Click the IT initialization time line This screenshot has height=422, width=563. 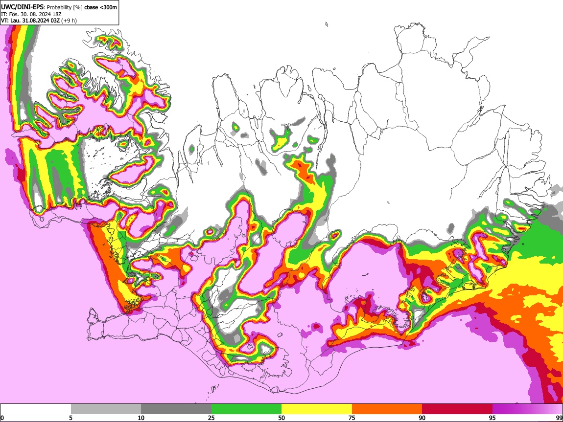point(31,14)
